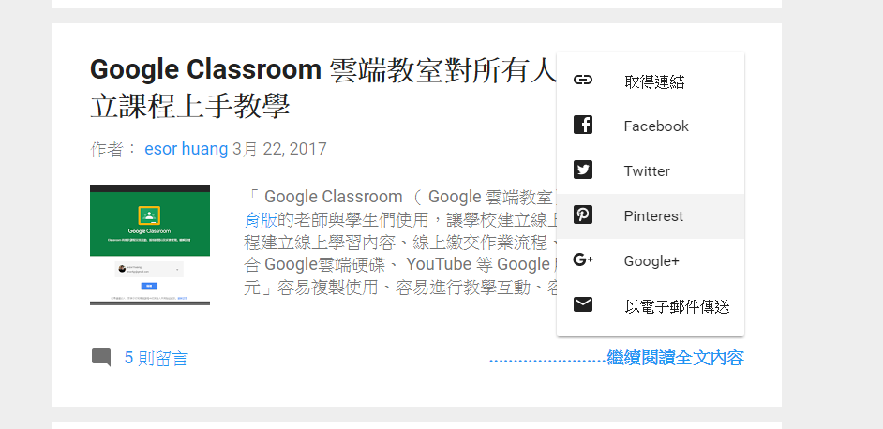Image resolution: width=883 pixels, height=429 pixels.
Task: Select 以電子郵件傳送 menu entry
Action: [677, 307]
